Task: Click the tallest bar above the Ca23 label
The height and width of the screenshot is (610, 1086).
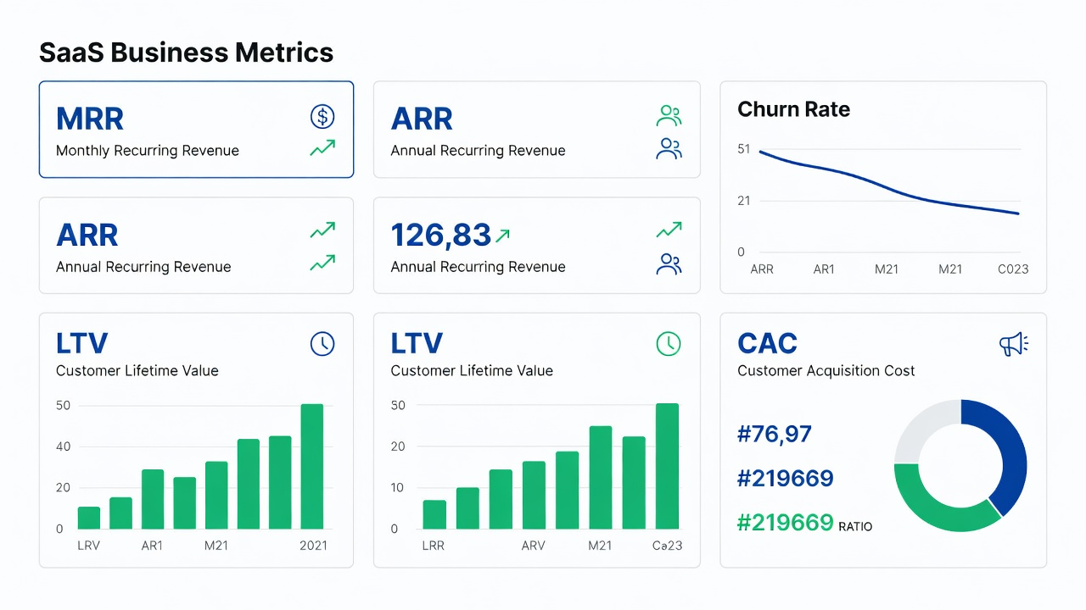Action: coord(668,466)
